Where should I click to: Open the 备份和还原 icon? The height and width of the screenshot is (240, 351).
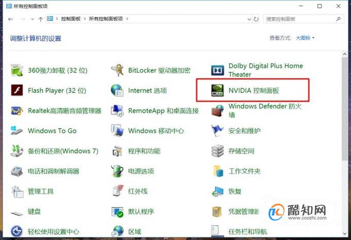coord(17,151)
